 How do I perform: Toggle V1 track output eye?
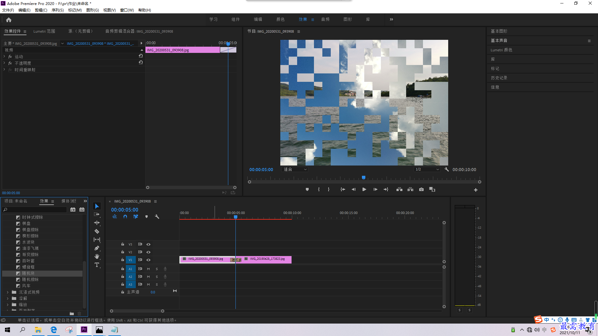pyautogui.click(x=149, y=260)
